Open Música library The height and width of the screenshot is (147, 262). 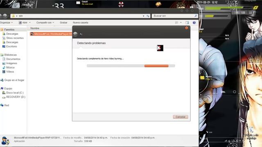coord(10,67)
